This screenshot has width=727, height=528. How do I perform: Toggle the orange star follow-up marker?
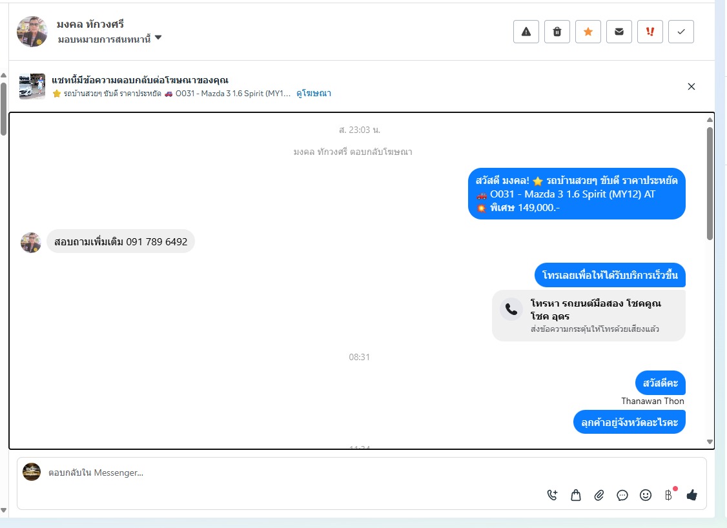click(588, 32)
